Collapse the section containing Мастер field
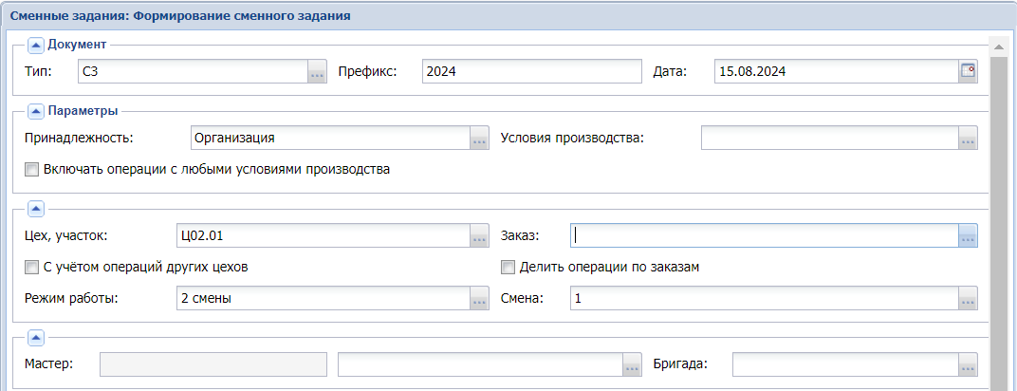The image size is (1017, 391). tap(36, 337)
